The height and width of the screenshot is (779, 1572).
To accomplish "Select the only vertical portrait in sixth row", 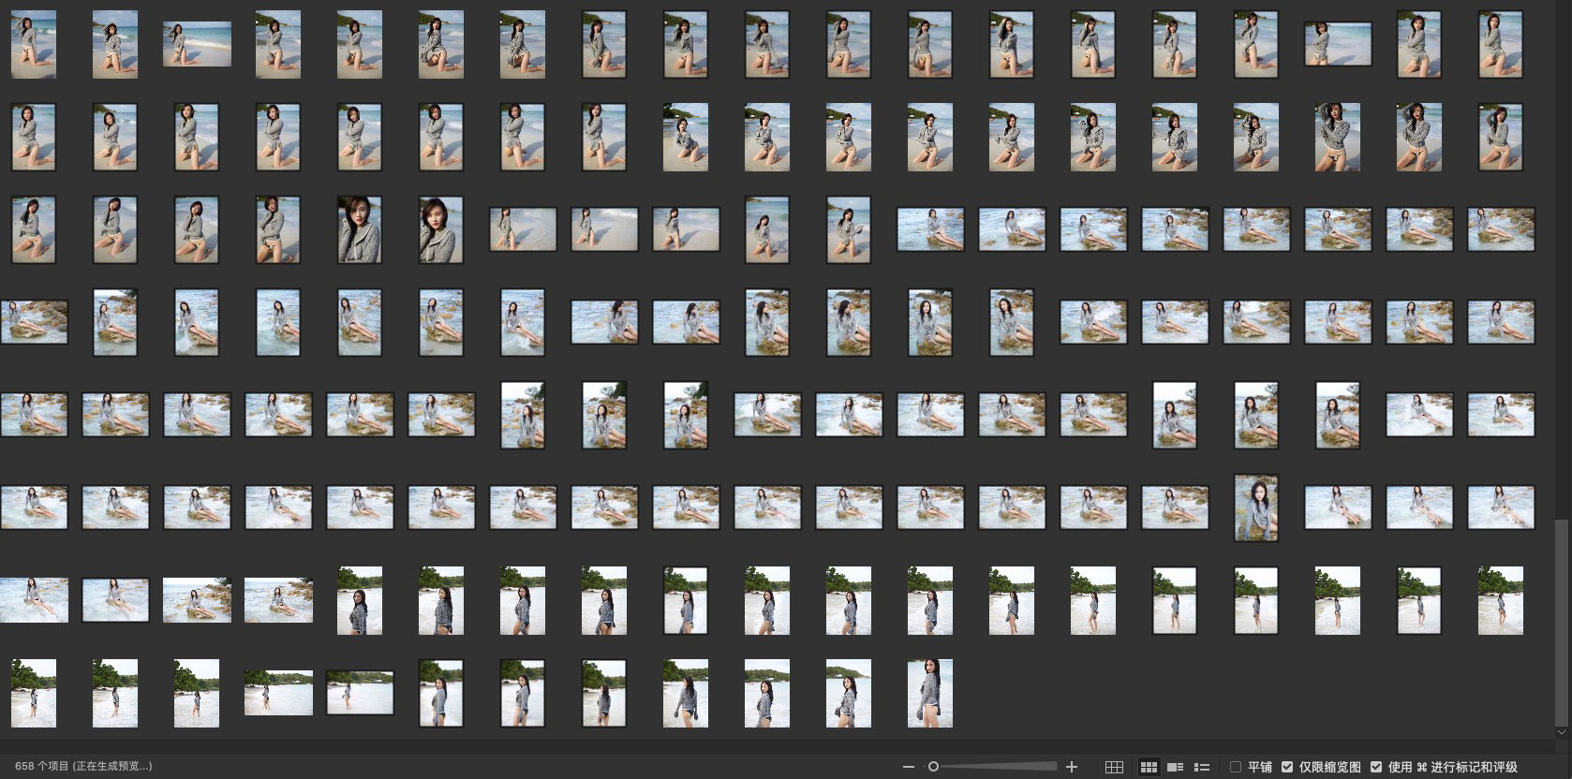I will [1255, 507].
